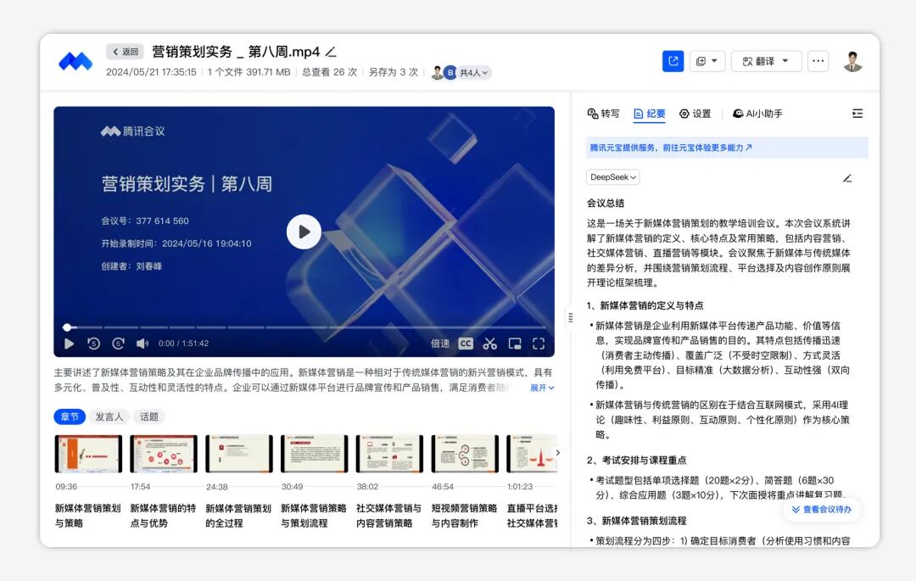Select the 发言人 speakers tab
Image resolution: width=916 pixels, height=581 pixels.
pos(109,416)
